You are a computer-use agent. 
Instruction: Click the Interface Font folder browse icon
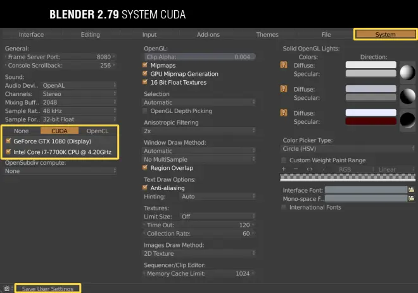411,190
